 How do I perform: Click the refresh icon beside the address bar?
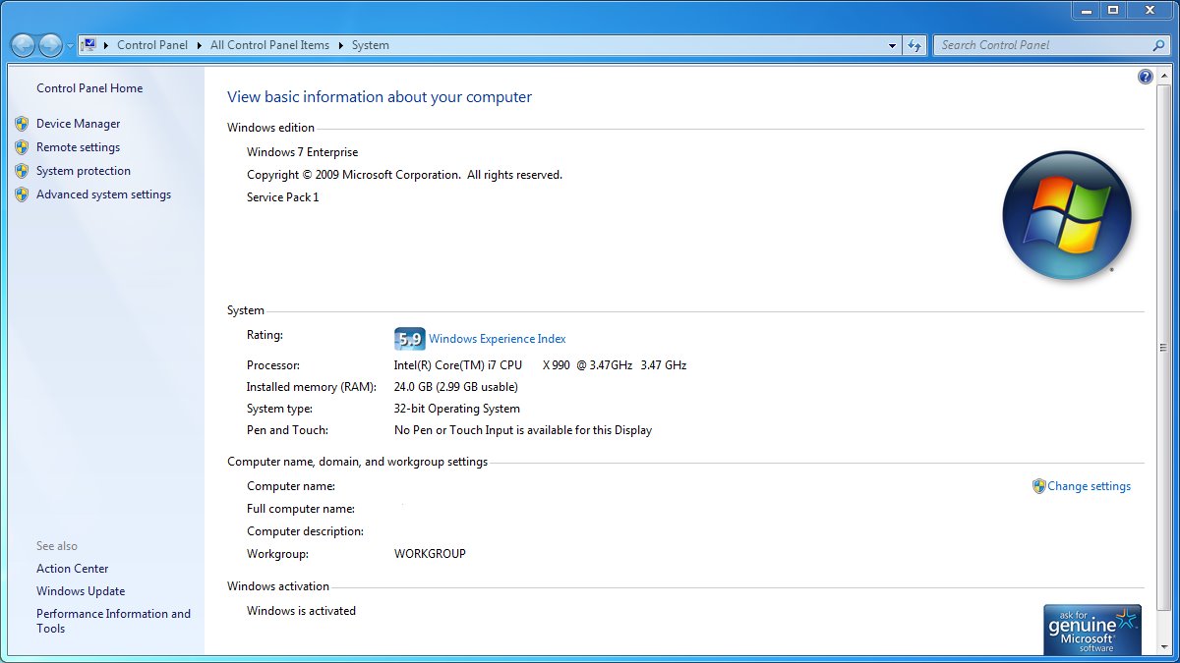915,45
